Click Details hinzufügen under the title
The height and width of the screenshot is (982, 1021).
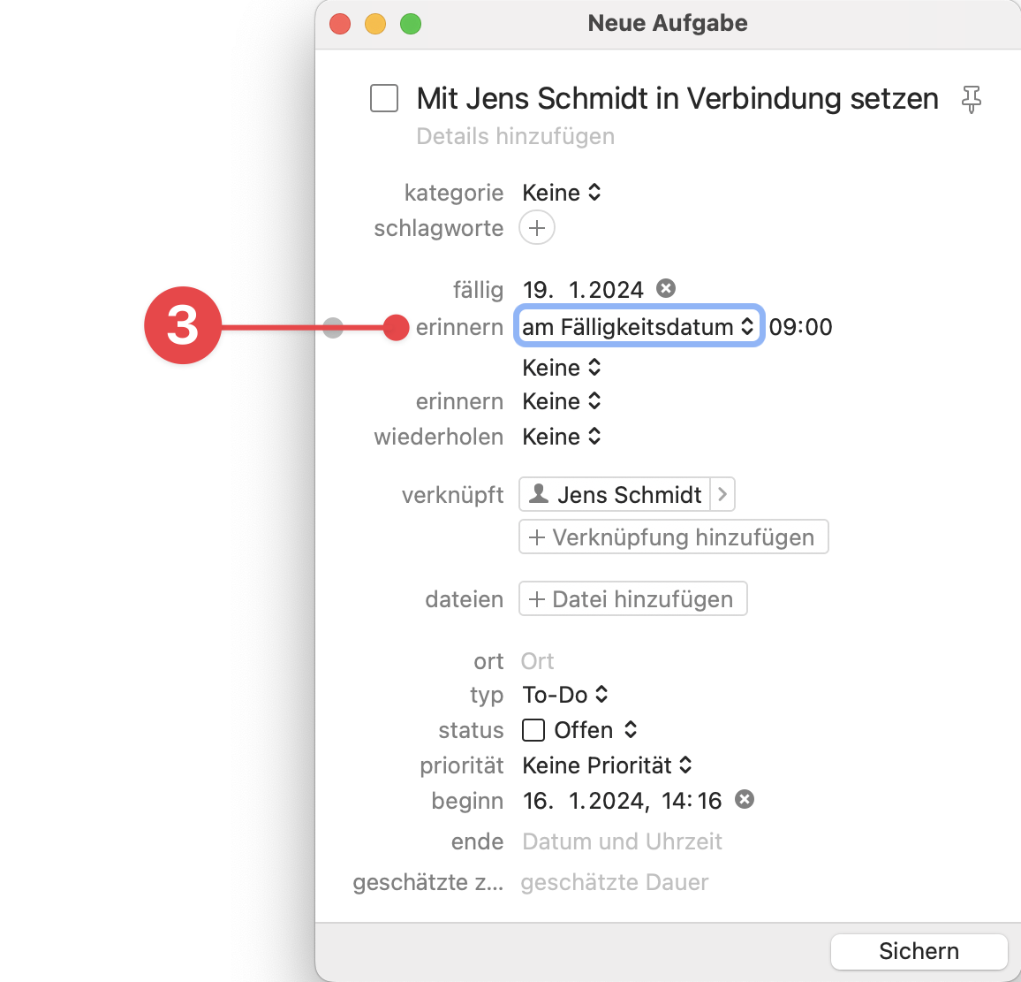[x=515, y=136]
